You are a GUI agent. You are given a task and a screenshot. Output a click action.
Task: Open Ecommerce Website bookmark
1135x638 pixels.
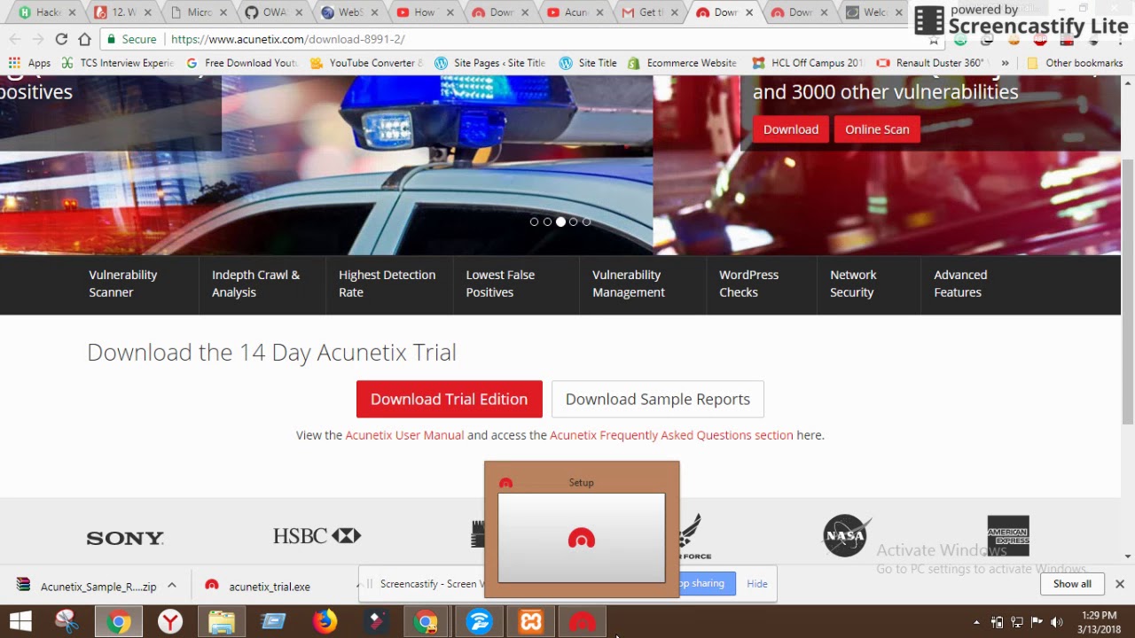[682, 63]
